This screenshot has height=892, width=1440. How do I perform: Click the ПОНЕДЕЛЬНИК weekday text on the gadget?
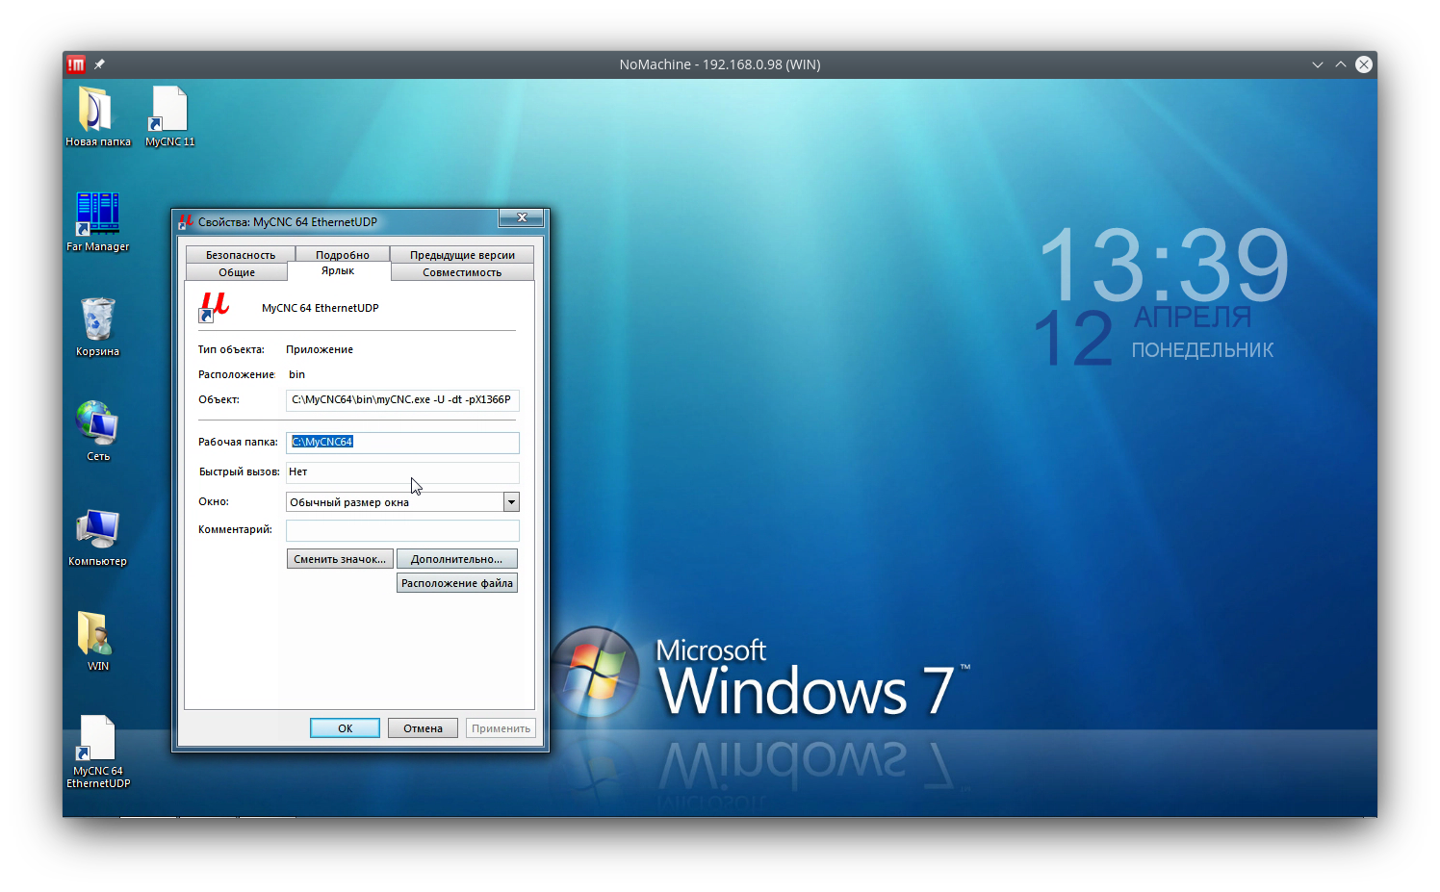(1202, 350)
